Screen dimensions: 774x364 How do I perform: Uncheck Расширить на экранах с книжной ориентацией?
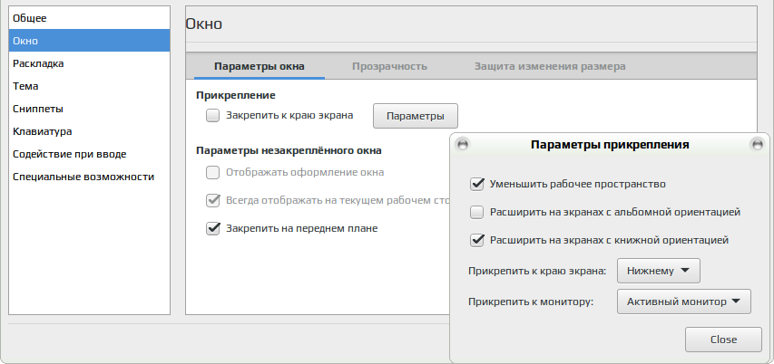pos(477,240)
